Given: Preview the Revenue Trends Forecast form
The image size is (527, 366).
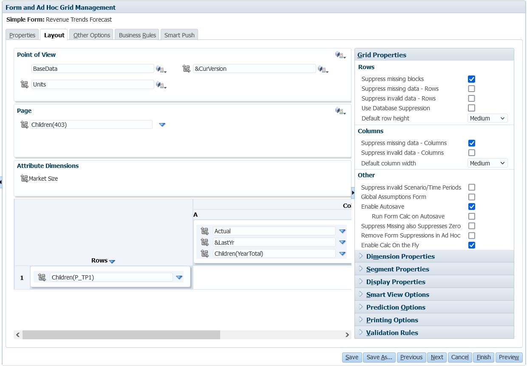Looking at the screenshot, I should click(509, 357).
